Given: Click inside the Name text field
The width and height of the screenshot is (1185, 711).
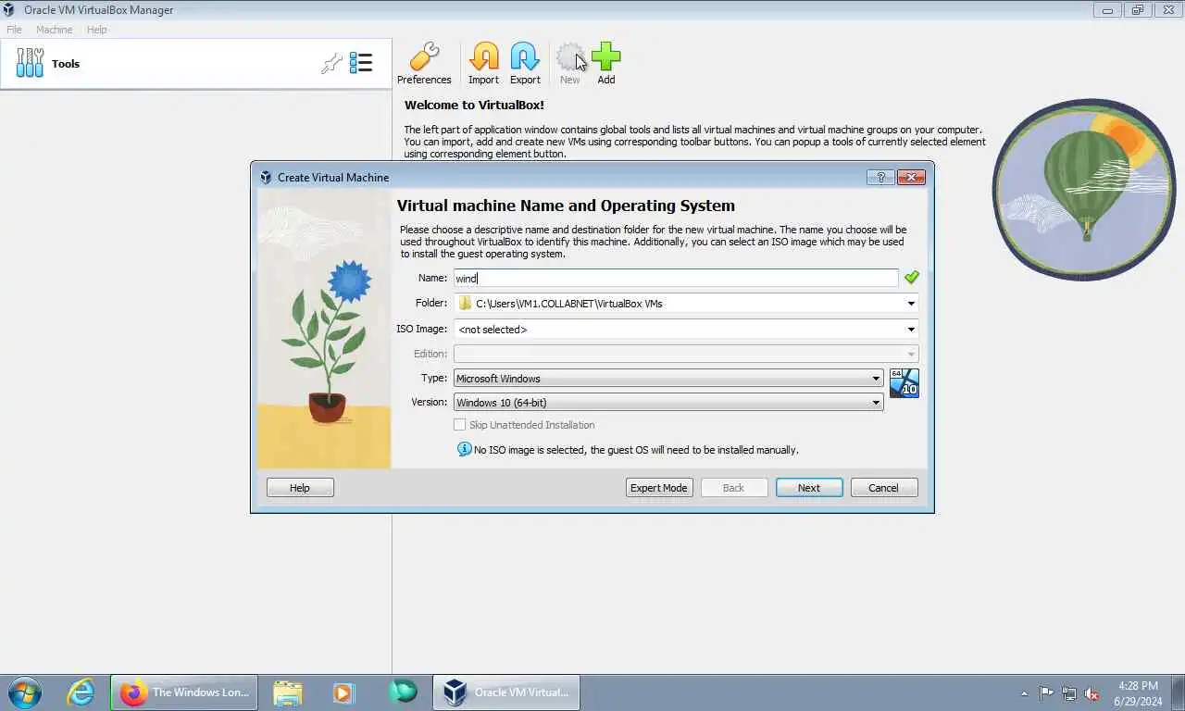Looking at the screenshot, I should [676, 278].
